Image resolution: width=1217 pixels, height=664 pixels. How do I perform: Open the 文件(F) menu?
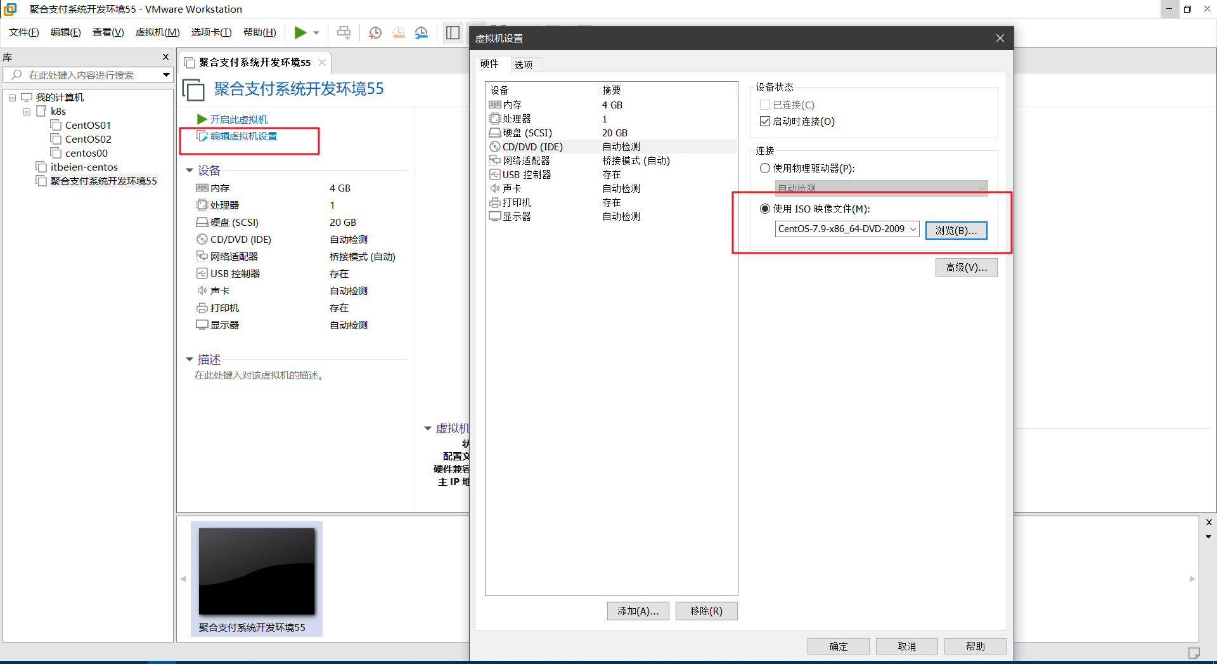24,32
